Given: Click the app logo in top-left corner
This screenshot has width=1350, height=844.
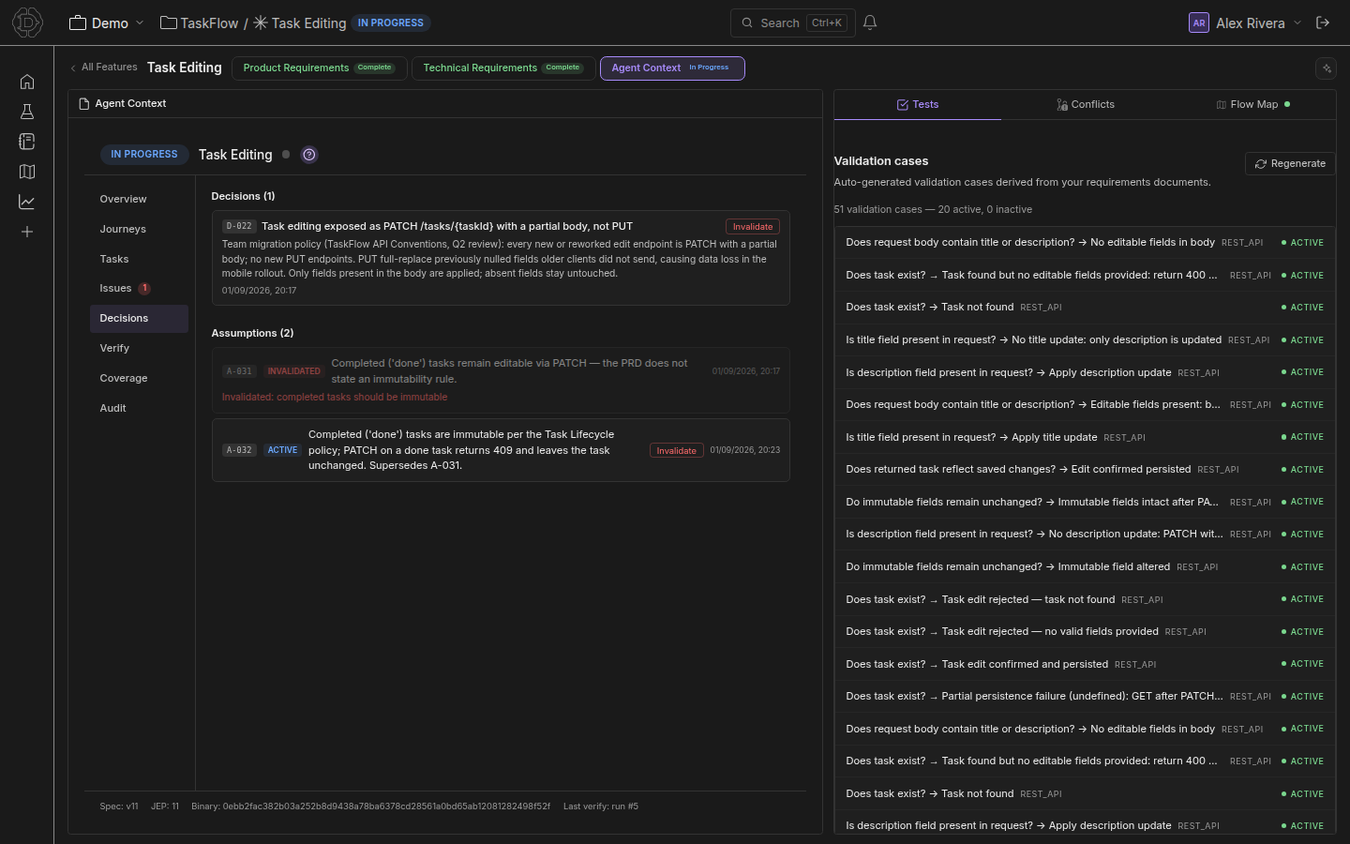Looking at the screenshot, I should coord(27,23).
